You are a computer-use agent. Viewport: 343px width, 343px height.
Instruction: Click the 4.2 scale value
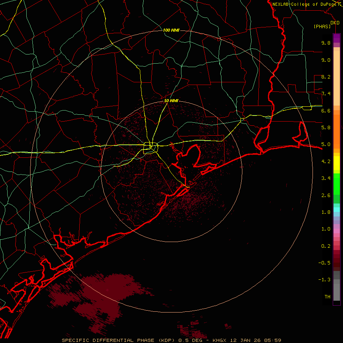point(326,162)
